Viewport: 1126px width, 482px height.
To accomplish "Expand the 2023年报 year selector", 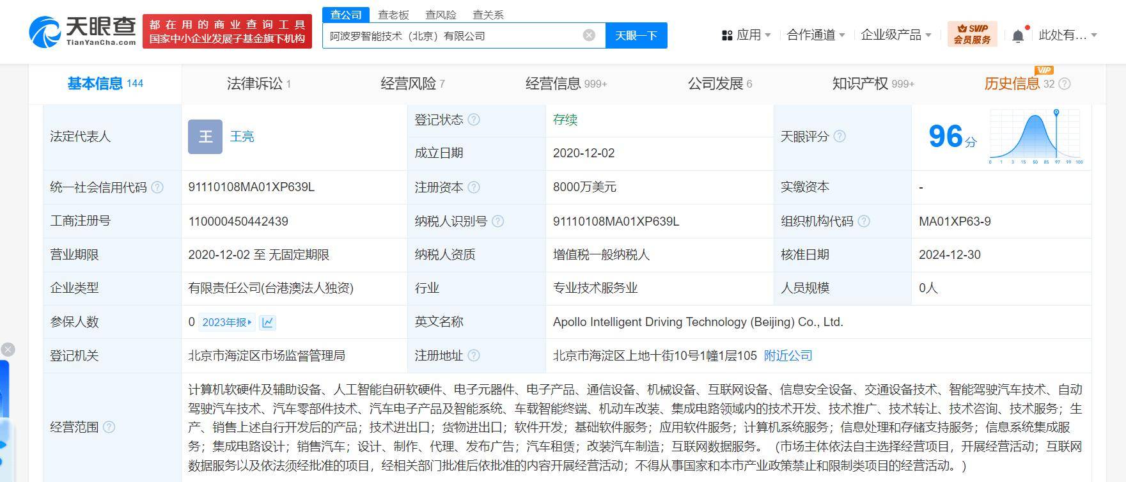I will 227,322.
